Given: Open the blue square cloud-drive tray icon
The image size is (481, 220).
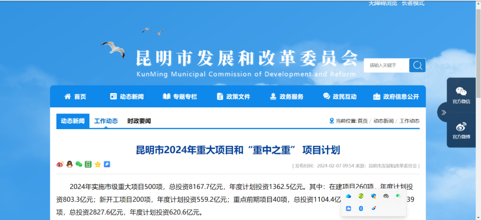Looking at the screenshot, I should click(348, 208).
